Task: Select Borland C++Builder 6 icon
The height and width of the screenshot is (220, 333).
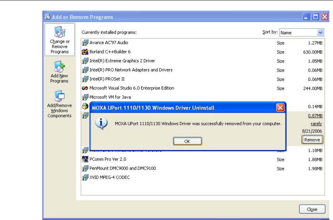Action: [x=85, y=52]
